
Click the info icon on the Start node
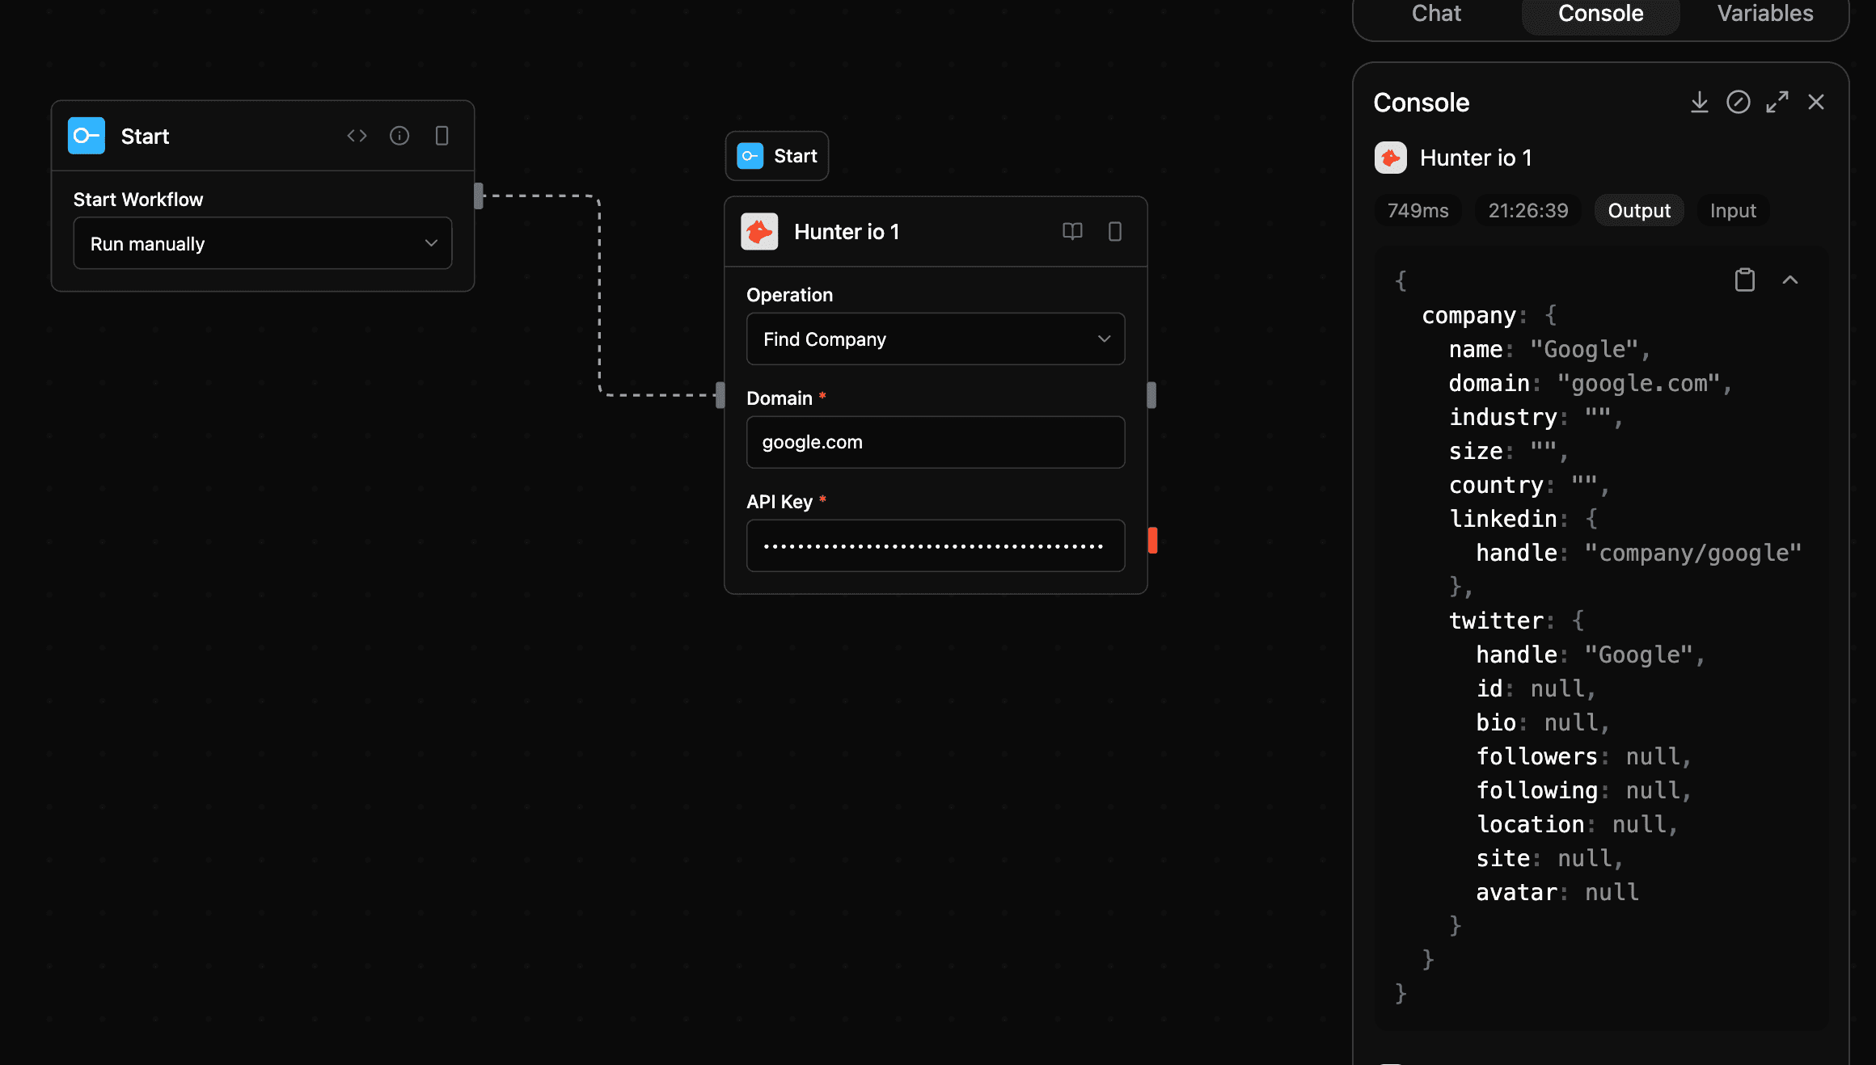[x=399, y=135]
